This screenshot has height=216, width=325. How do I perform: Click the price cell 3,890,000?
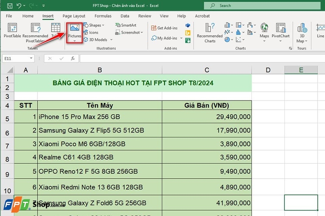click(x=207, y=144)
